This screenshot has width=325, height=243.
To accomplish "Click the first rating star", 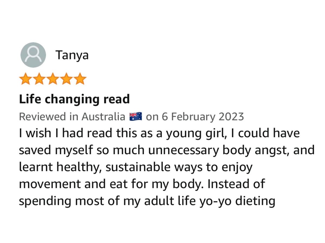I will tap(26, 79).
